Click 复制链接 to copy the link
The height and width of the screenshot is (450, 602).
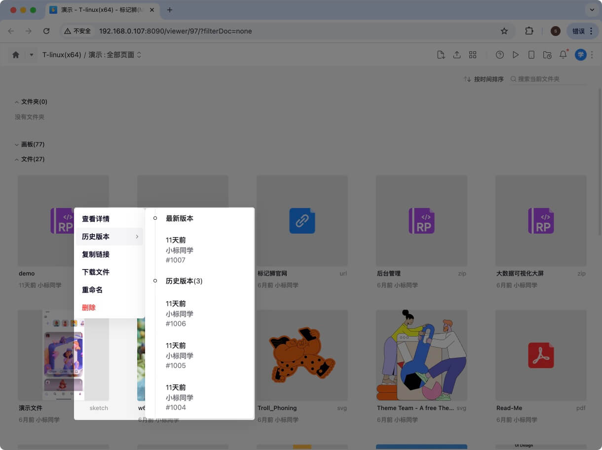click(x=96, y=254)
